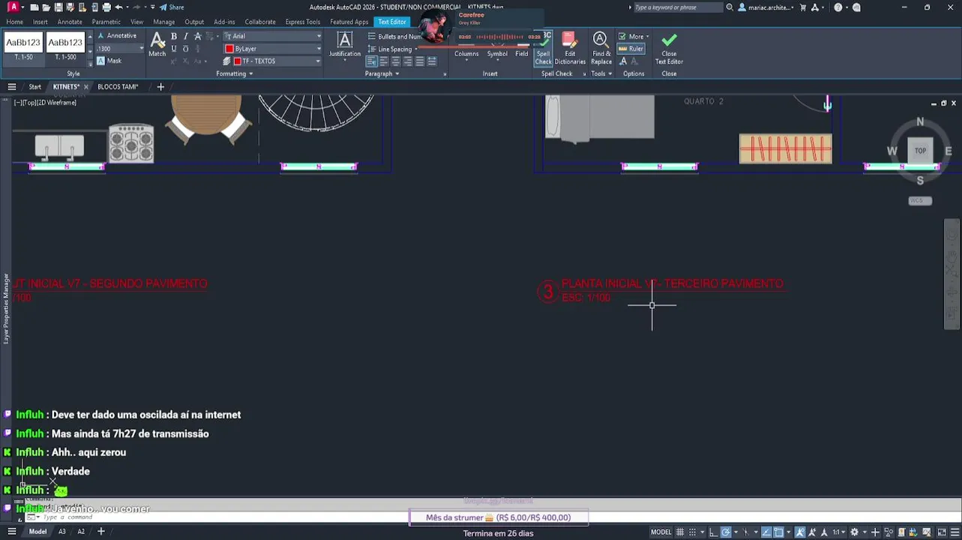Toggle Bold text formatting
The image size is (962, 540).
[x=174, y=36]
